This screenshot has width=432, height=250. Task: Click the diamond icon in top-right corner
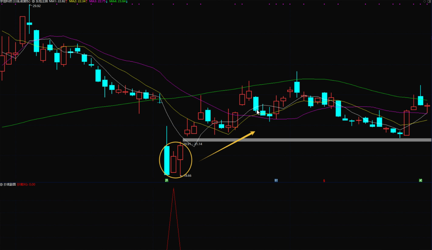(425, 2)
